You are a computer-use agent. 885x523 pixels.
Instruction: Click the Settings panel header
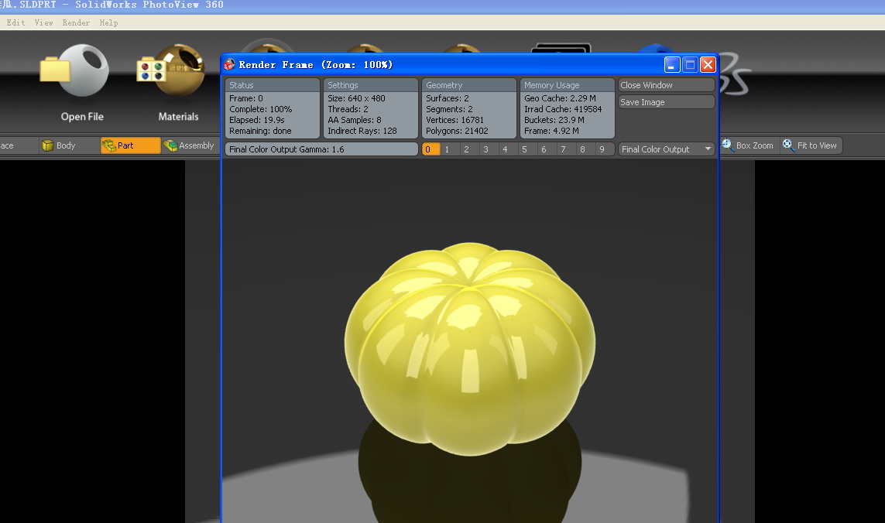pyautogui.click(x=371, y=85)
